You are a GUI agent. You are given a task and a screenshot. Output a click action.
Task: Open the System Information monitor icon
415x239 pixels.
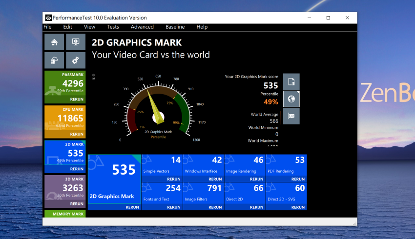[x=76, y=42]
